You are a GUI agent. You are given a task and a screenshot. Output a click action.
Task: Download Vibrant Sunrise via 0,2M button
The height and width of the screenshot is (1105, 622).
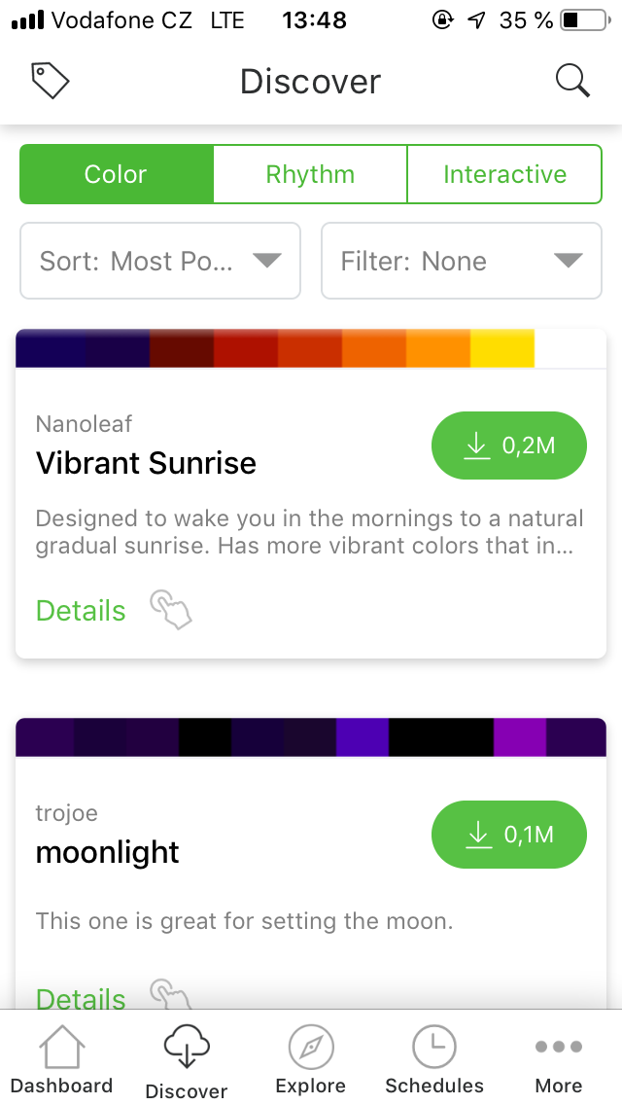[509, 446]
